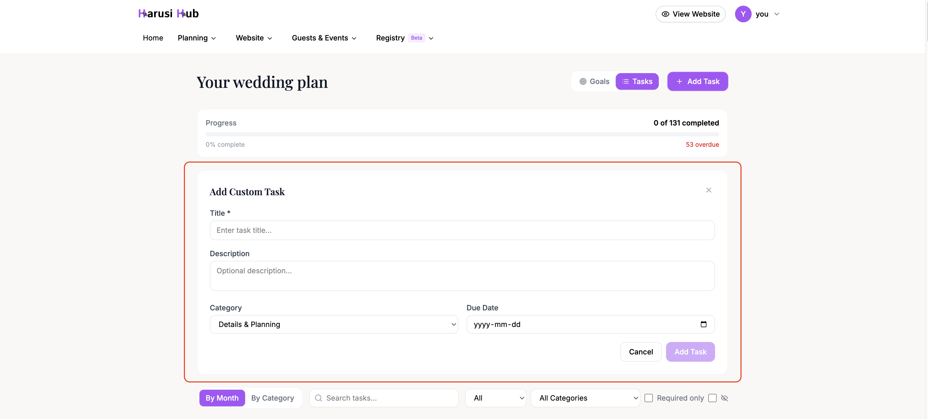Close the Add Custom Task dialog
This screenshot has height=419, width=928.
pyautogui.click(x=709, y=190)
